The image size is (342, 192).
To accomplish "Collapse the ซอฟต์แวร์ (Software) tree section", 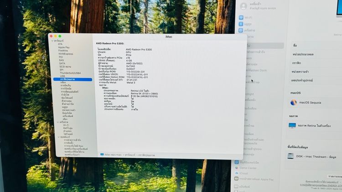I will click(59, 137).
